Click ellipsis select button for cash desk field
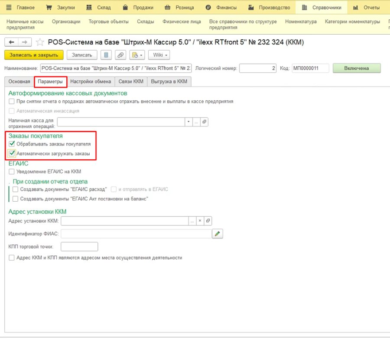Image resolution: width=390 pixels, height=341 pixels. click(x=196, y=122)
